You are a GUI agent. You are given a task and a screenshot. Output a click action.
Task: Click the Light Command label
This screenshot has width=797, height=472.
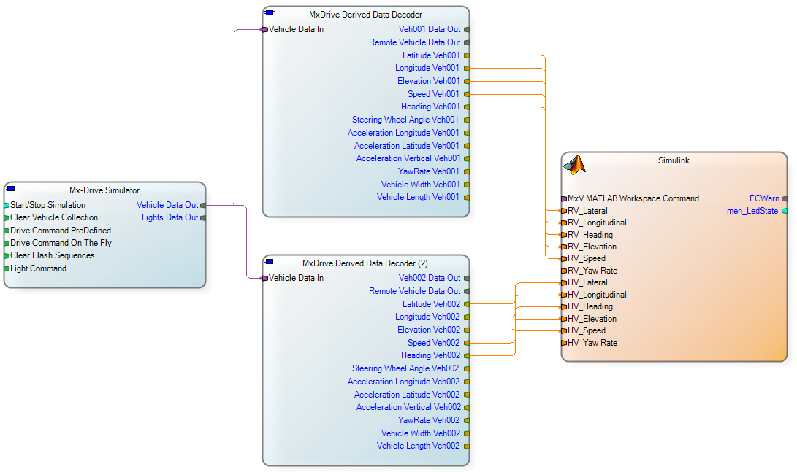coord(38,268)
